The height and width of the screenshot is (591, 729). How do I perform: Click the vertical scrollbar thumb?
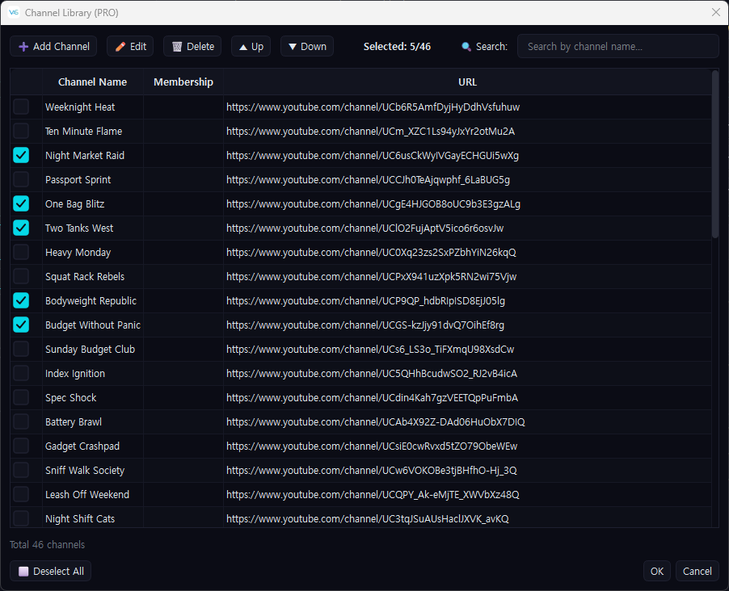[715, 154]
